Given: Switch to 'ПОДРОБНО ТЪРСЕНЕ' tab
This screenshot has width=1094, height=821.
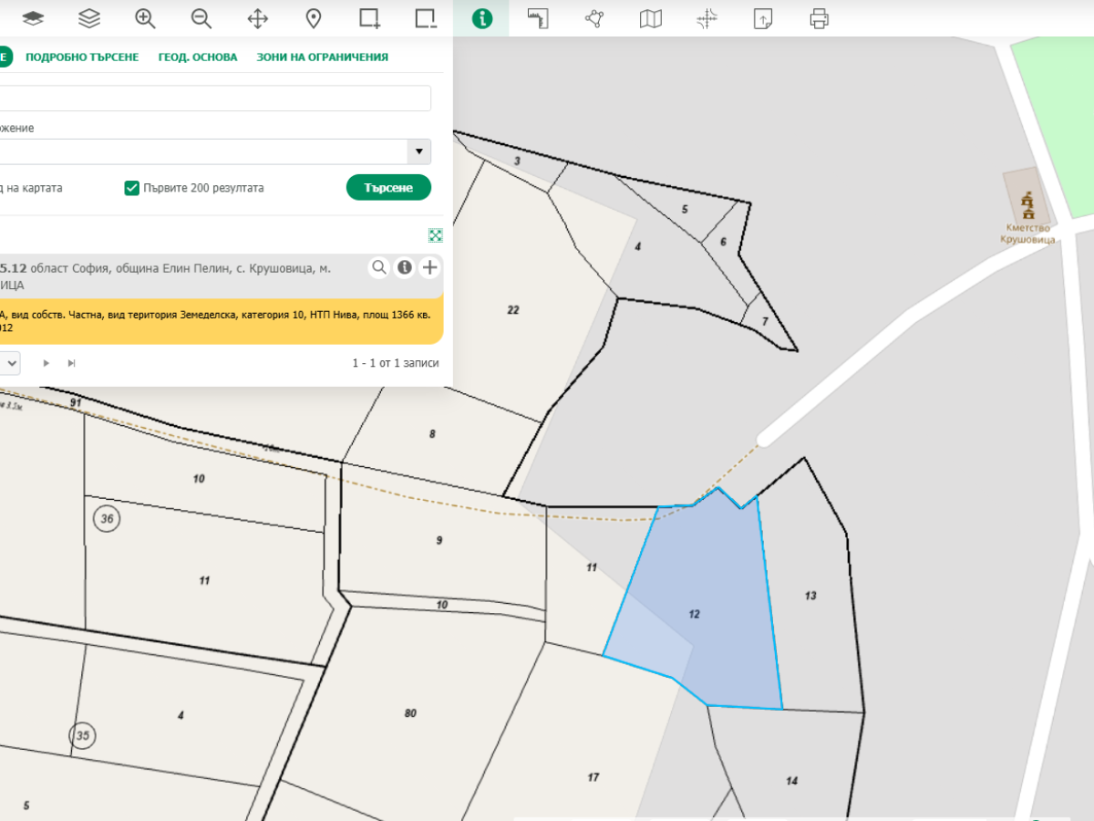Looking at the screenshot, I should pyautogui.click(x=82, y=57).
